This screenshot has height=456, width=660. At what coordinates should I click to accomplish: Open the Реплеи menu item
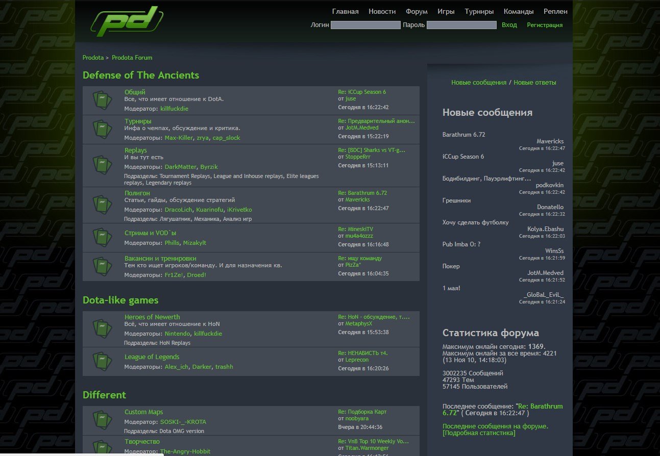point(555,11)
